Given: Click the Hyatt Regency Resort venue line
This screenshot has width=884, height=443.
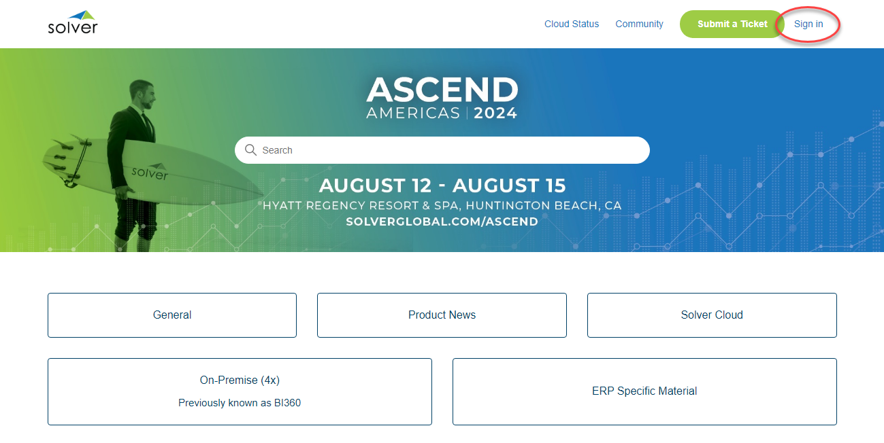Looking at the screenshot, I should tap(442, 205).
